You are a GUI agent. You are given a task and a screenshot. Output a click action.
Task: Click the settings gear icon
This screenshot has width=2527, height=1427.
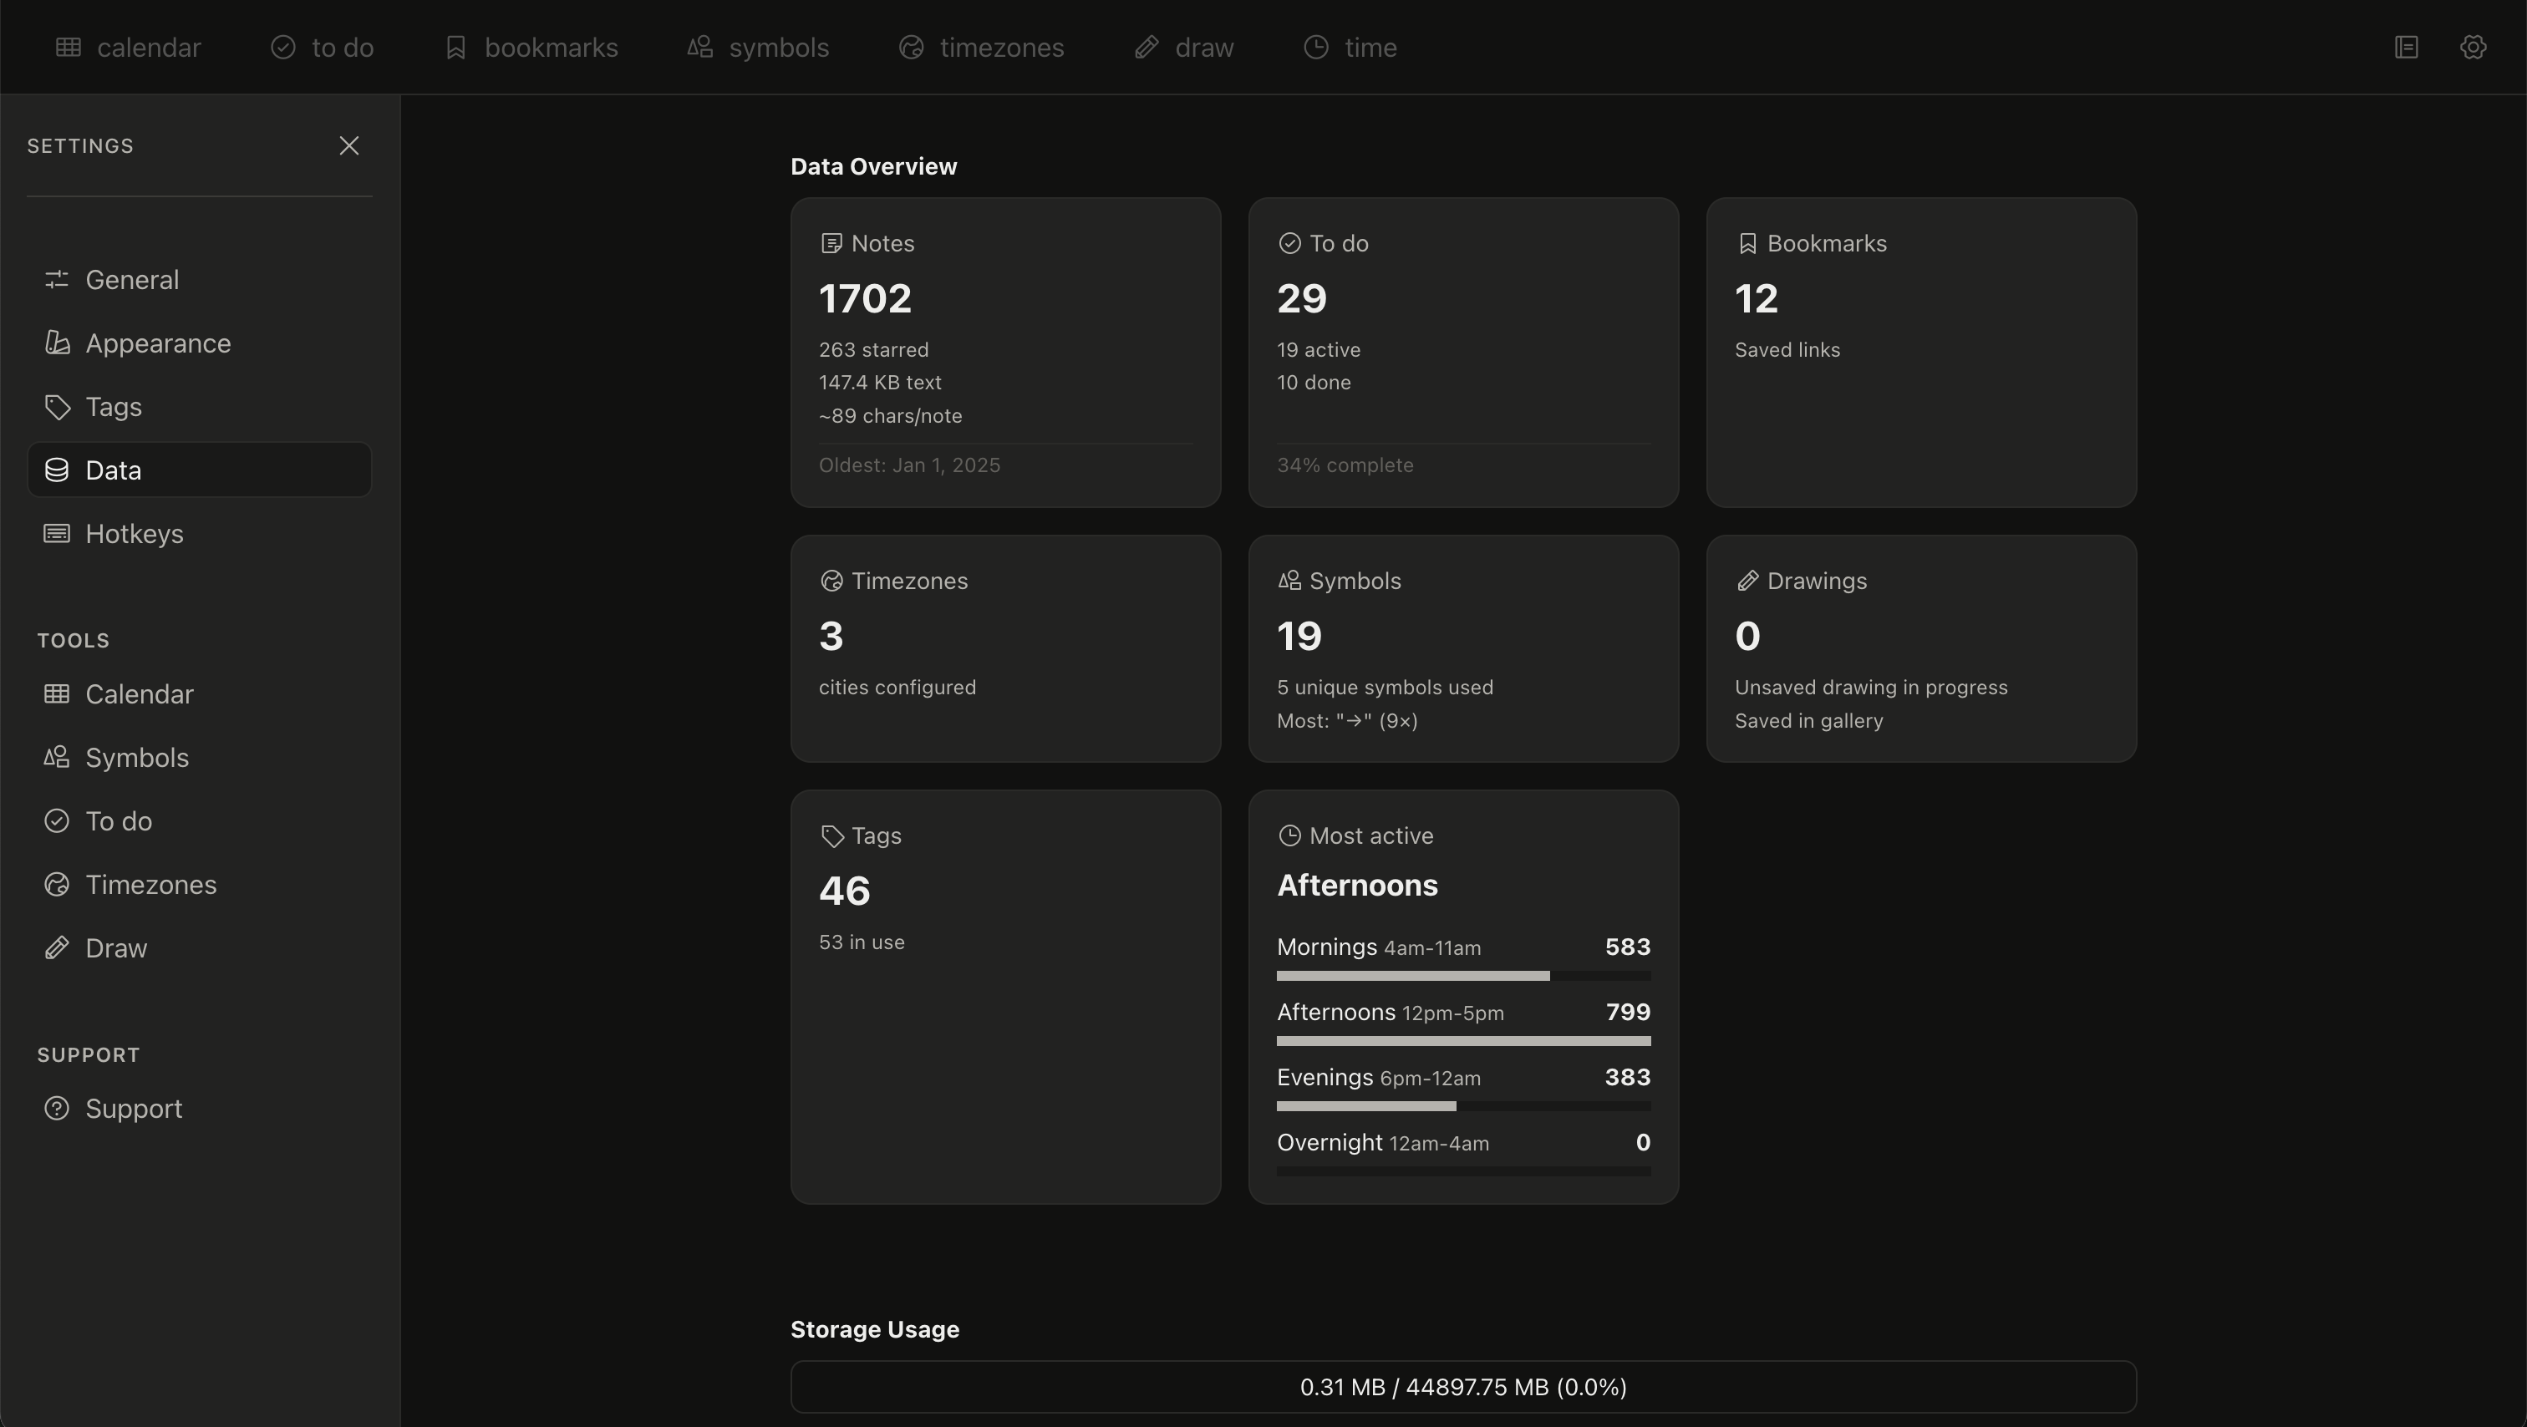pos(2473,47)
